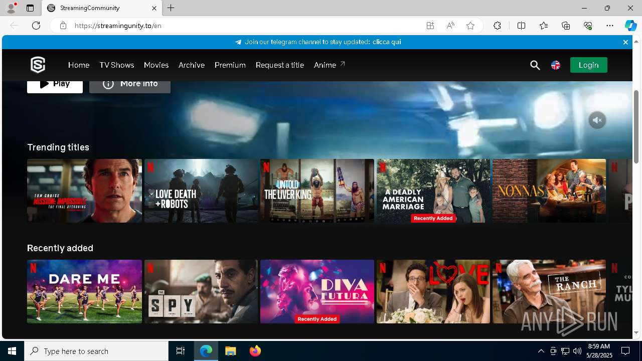This screenshot has height=361, width=642.
Task: Open The Spy thumbnail
Action: pyautogui.click(x=201, y=291)
